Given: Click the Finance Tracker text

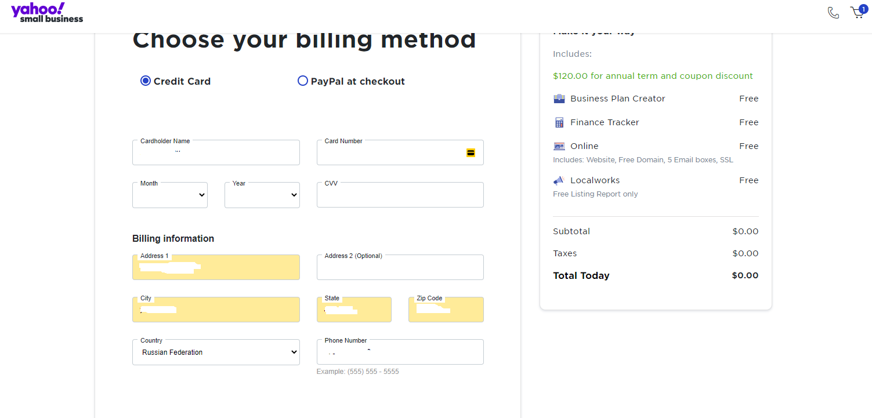Looking at the screenshot, I should pyautogui.click(x=605, y=122).
